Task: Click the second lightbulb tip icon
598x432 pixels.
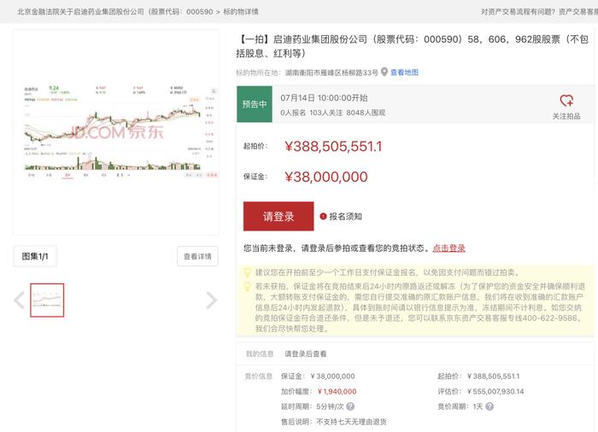Action: (x=247, y=286)
